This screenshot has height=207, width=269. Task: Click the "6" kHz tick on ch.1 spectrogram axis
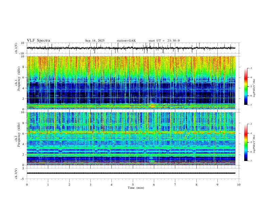[23, 77]
